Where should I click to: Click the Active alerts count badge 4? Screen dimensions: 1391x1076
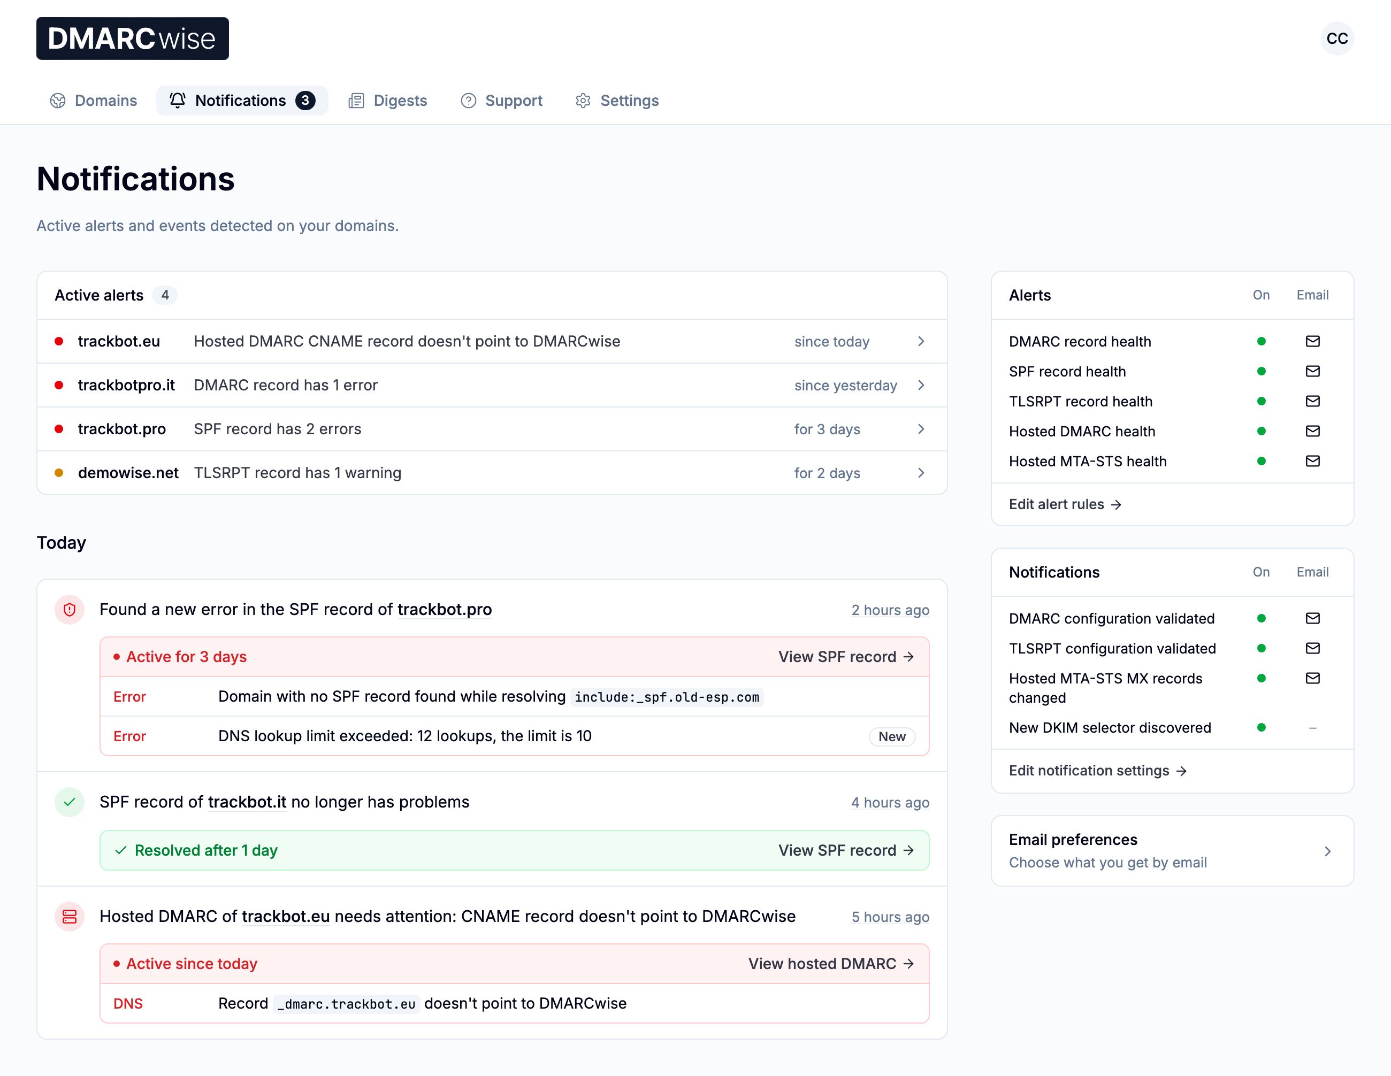(x=165, y=295)
